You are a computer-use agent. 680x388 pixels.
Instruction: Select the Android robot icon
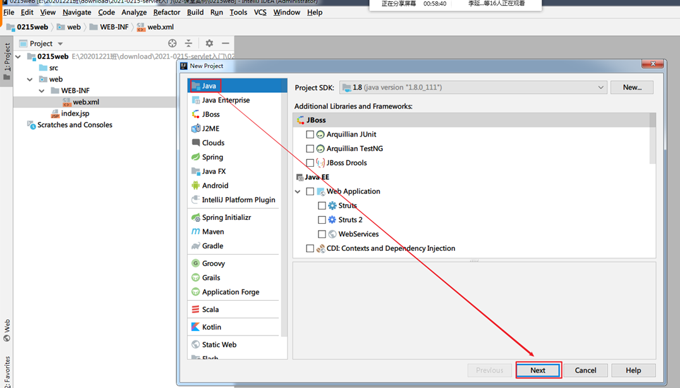[196, 186]
